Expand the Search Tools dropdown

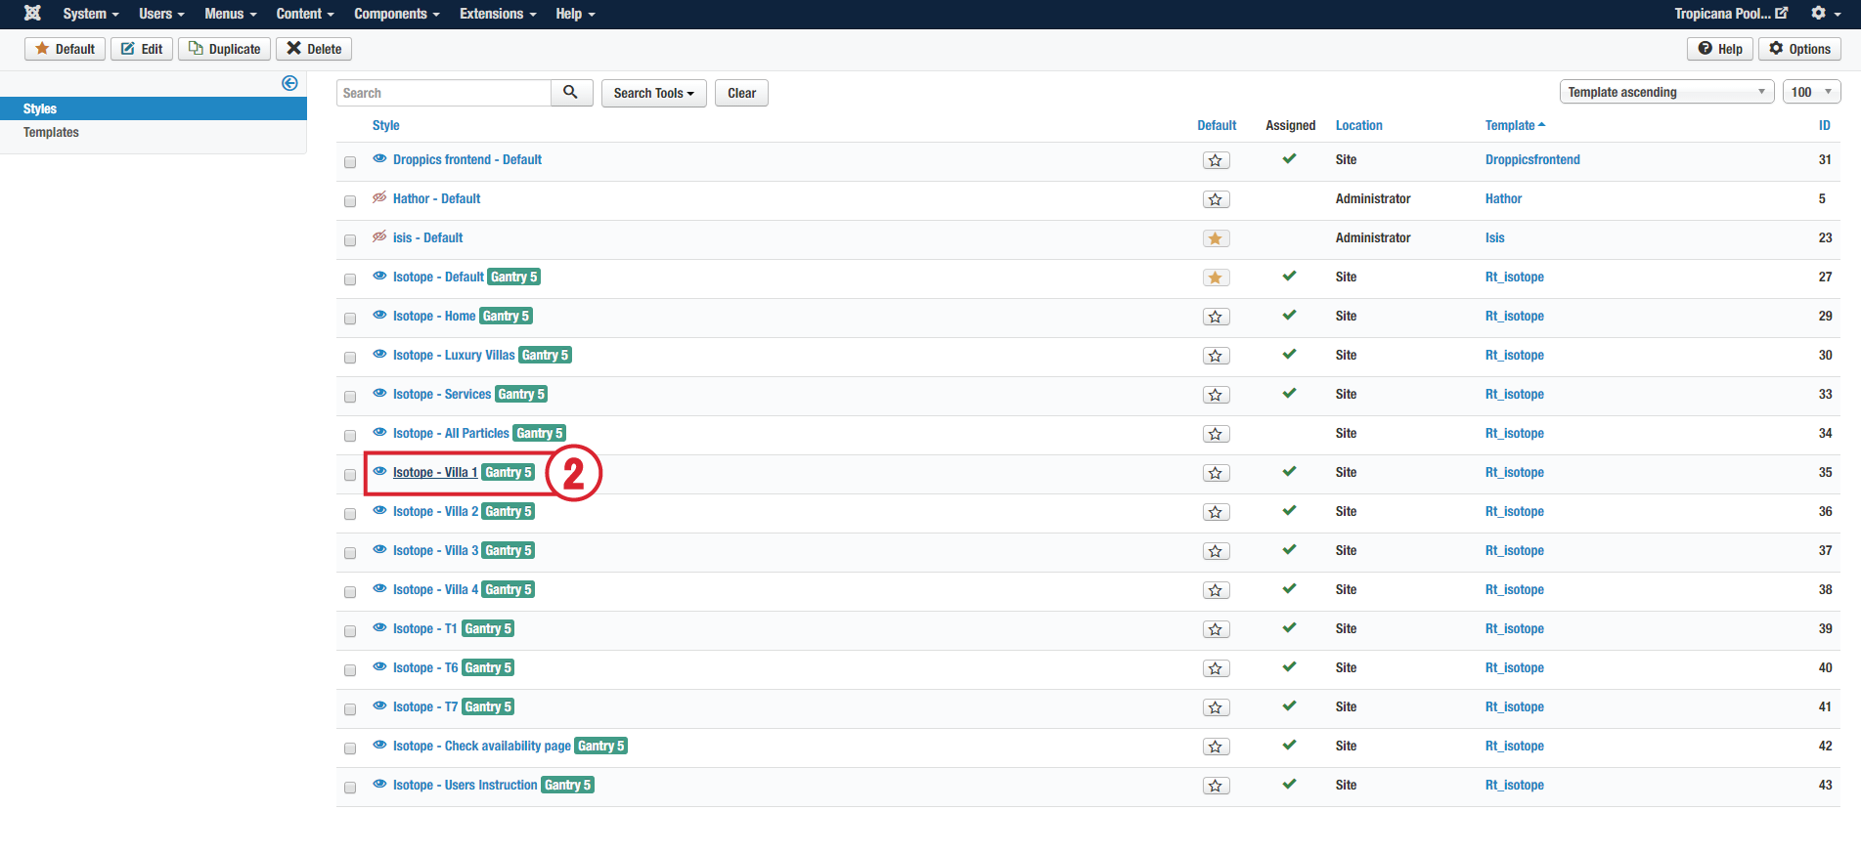654,93
